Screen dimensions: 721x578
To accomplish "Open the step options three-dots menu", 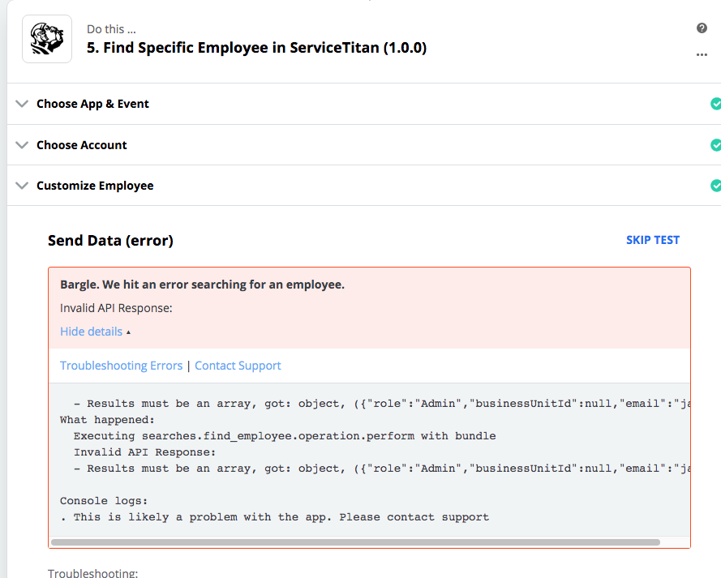I will (x=702, y=54).
